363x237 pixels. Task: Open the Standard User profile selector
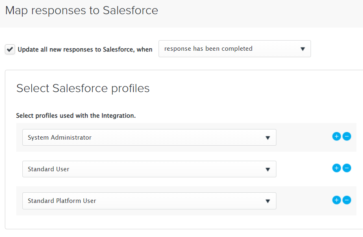tap(149, 169)
